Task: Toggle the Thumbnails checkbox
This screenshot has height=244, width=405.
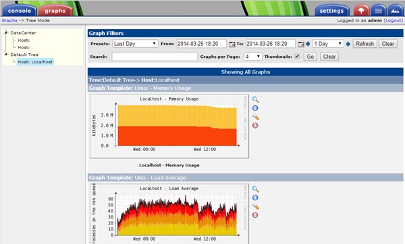Action: (297, 56)
